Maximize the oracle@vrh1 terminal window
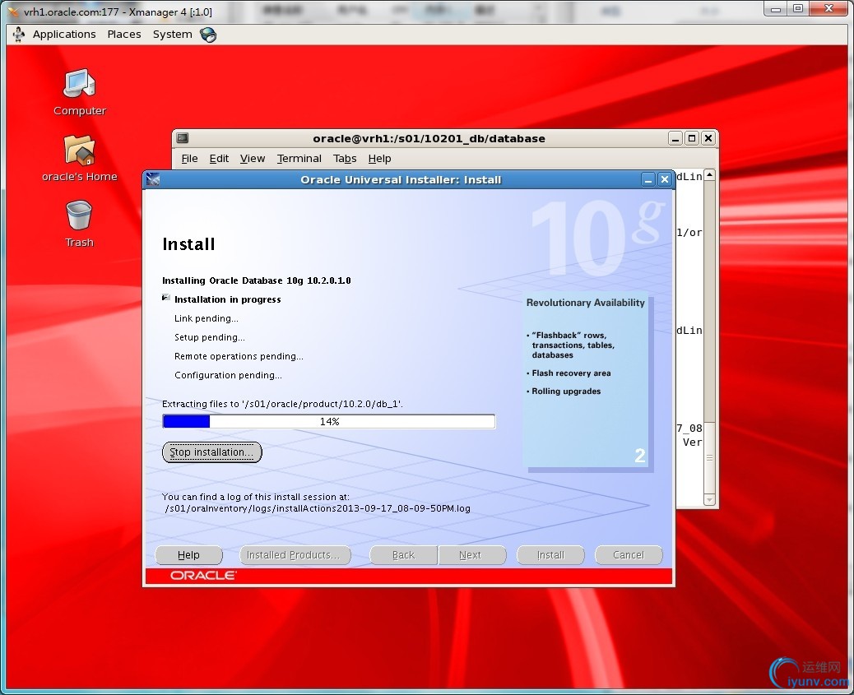854x695 pixels. point(692,138)
